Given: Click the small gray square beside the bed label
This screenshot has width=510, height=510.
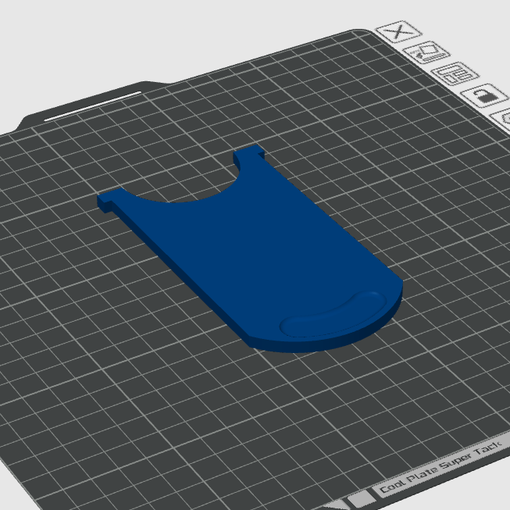Looking at the screenshot, I should (360, 498).
